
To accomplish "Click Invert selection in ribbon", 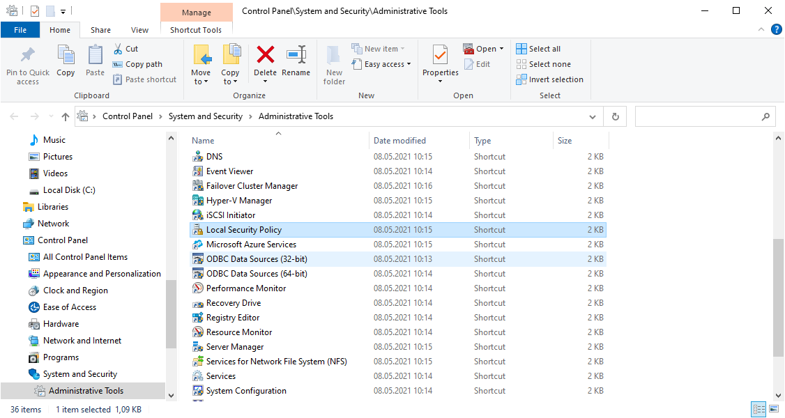I will point(549,79).
